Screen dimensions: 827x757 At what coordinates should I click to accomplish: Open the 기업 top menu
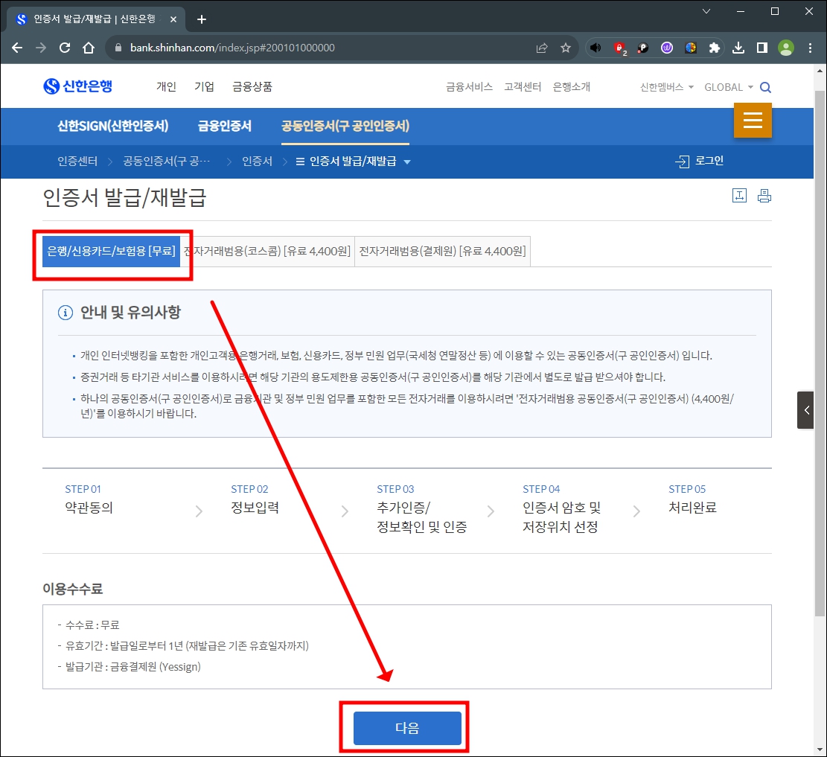pos(204,86)
